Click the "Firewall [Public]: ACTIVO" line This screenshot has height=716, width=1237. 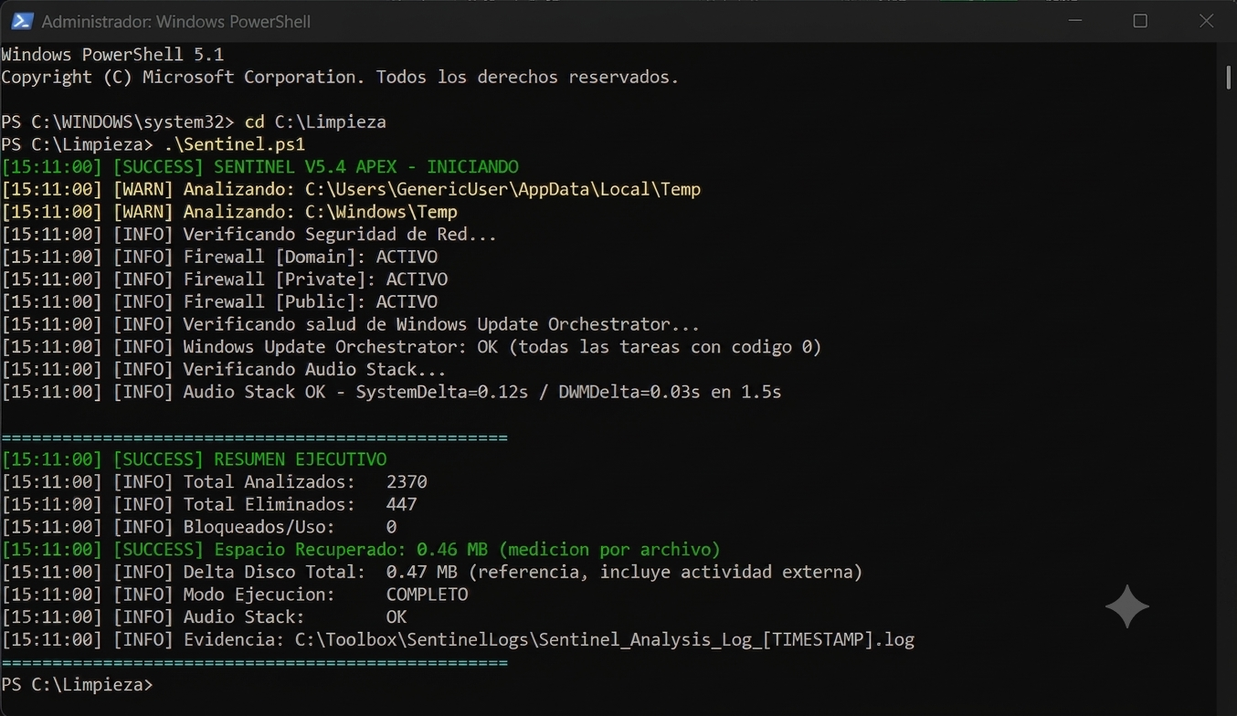tap(219, 301)
